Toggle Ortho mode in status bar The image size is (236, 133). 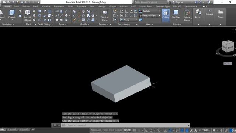pyautogui.click(x=146, y=130)
